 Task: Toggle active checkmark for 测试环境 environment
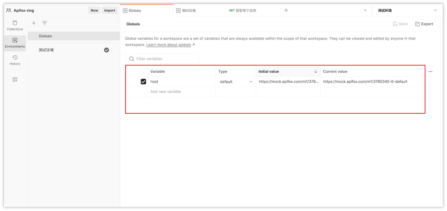106,50
